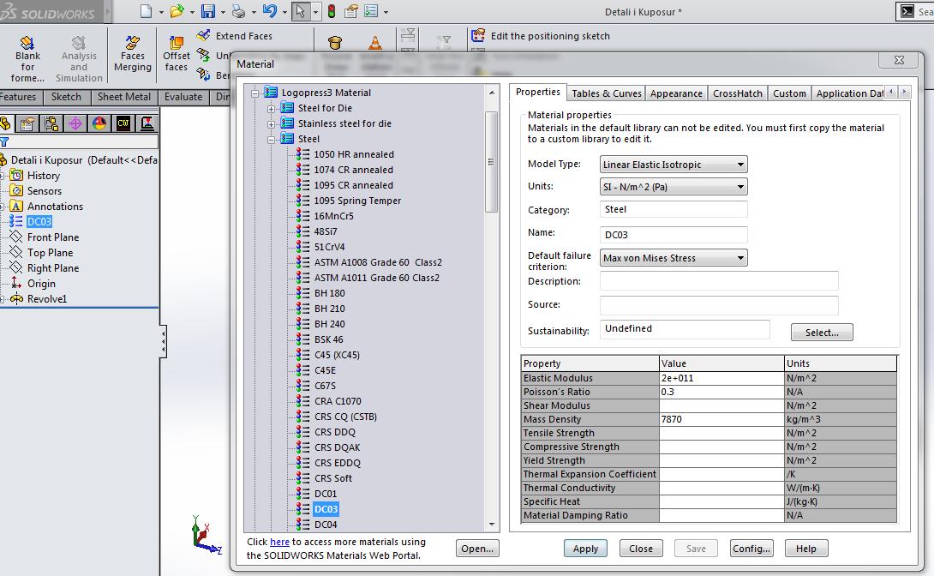Open dropdown arrow next to Save icon
Screen dimensions: 934x576
click(223, 11)
